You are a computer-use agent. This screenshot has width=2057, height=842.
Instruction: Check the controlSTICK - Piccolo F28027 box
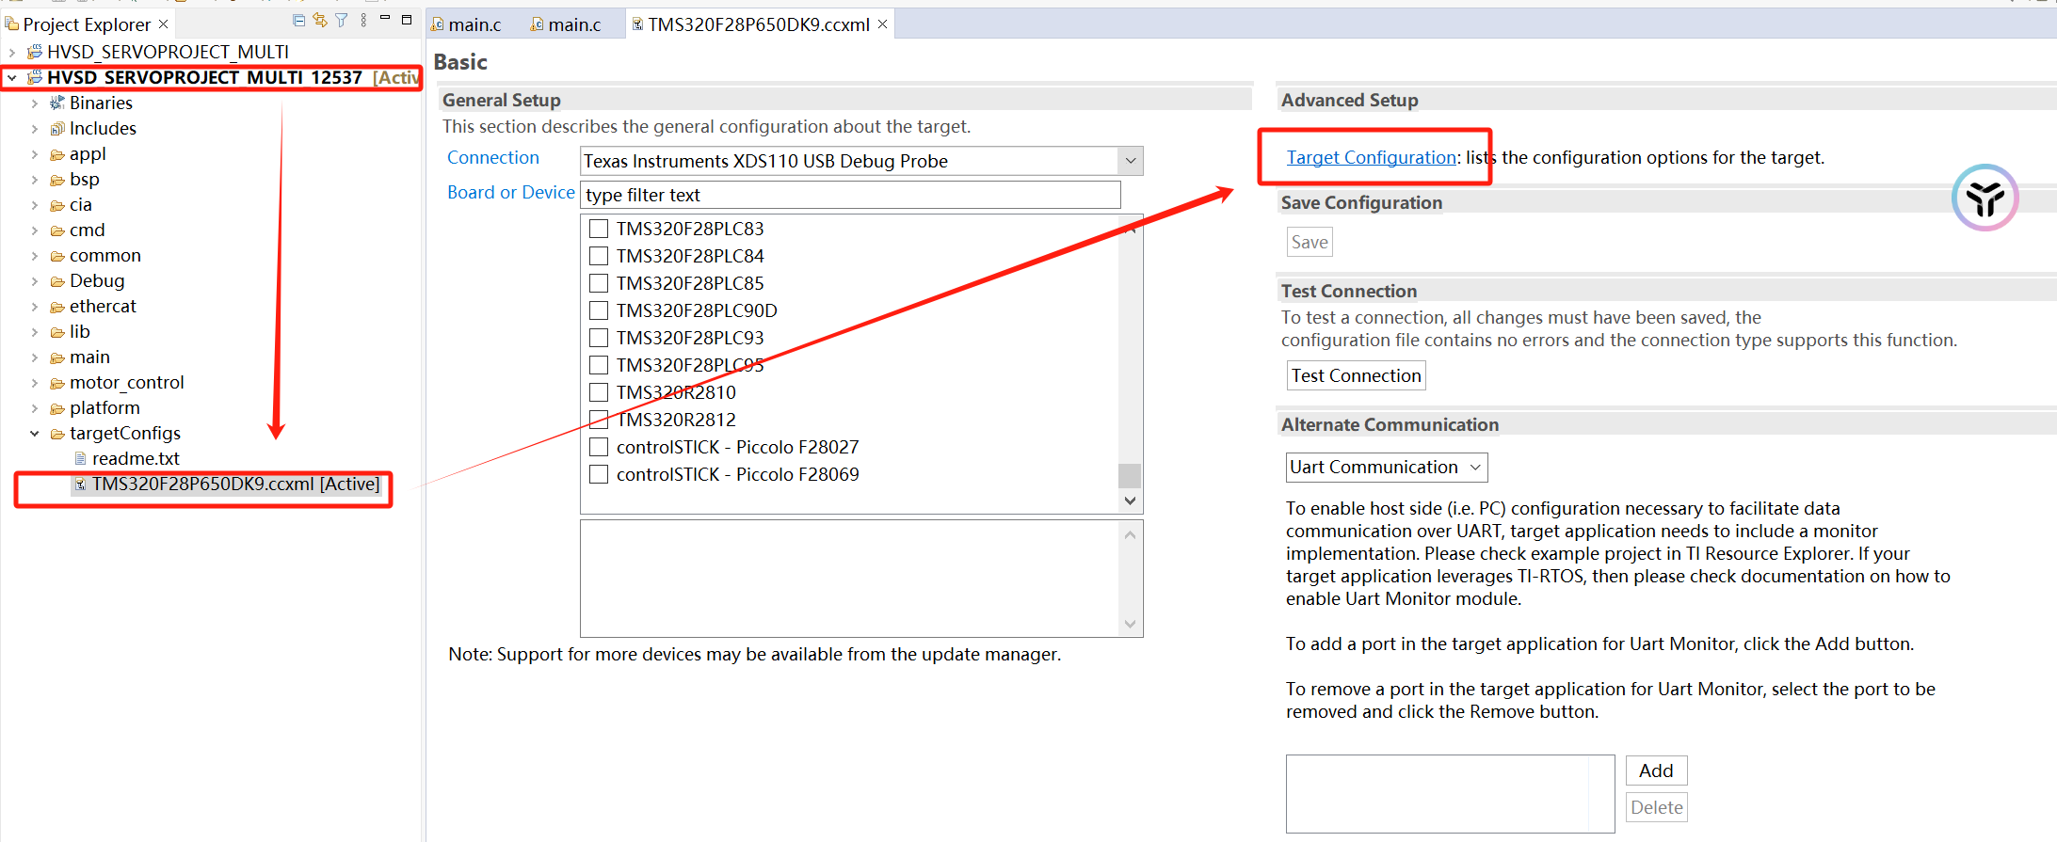point(598,447)
